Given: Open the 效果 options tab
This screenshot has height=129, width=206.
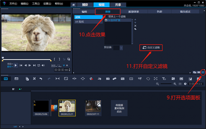Looking at the screenshot, I should pyautogui.click(x=108, y=12).
